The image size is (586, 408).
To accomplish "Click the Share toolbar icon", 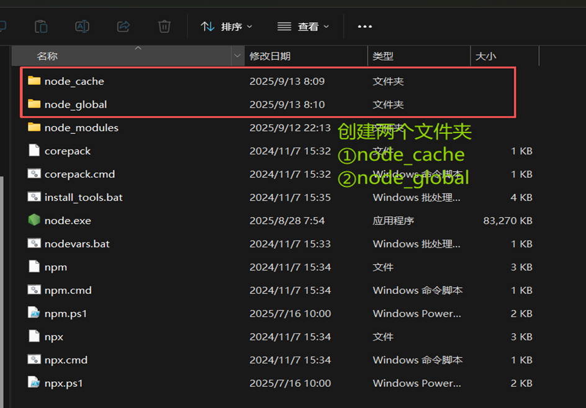I will tap(123, 27).
